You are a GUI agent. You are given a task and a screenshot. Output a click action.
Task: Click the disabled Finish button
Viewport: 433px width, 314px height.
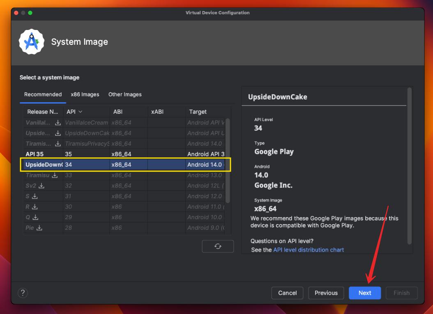coord(401,293)
